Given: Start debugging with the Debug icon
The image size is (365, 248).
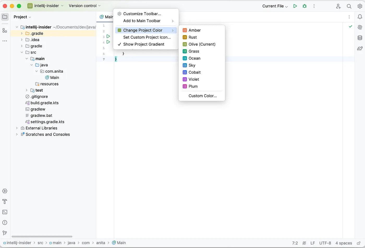Looking at the screenshot, I should (x=305, y=6).
